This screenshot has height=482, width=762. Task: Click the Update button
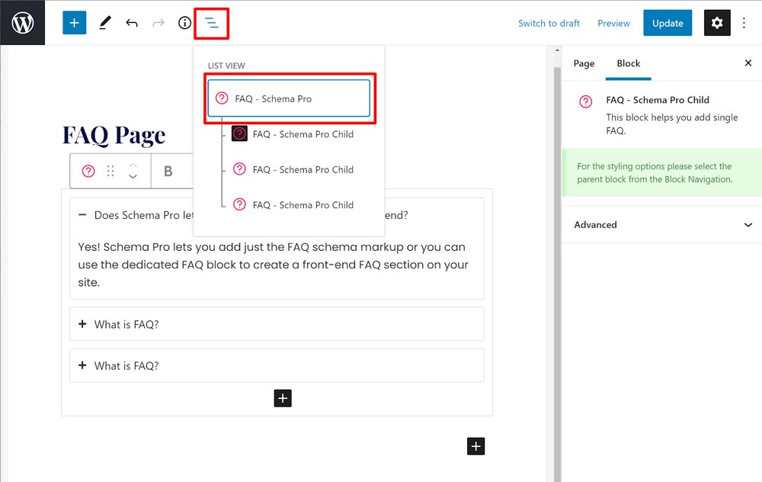pyautogui.click(x=668, y=23)
